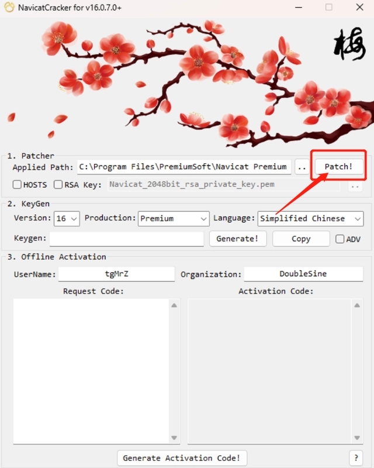The width and height of the screenshot is (374, 468).
Task: Click the Generate Activation Code! button
Action: (182, 458)
